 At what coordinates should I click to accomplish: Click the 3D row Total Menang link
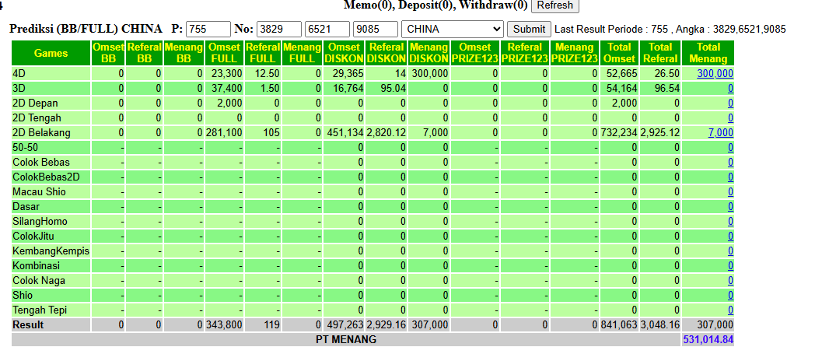click(730, 89)
